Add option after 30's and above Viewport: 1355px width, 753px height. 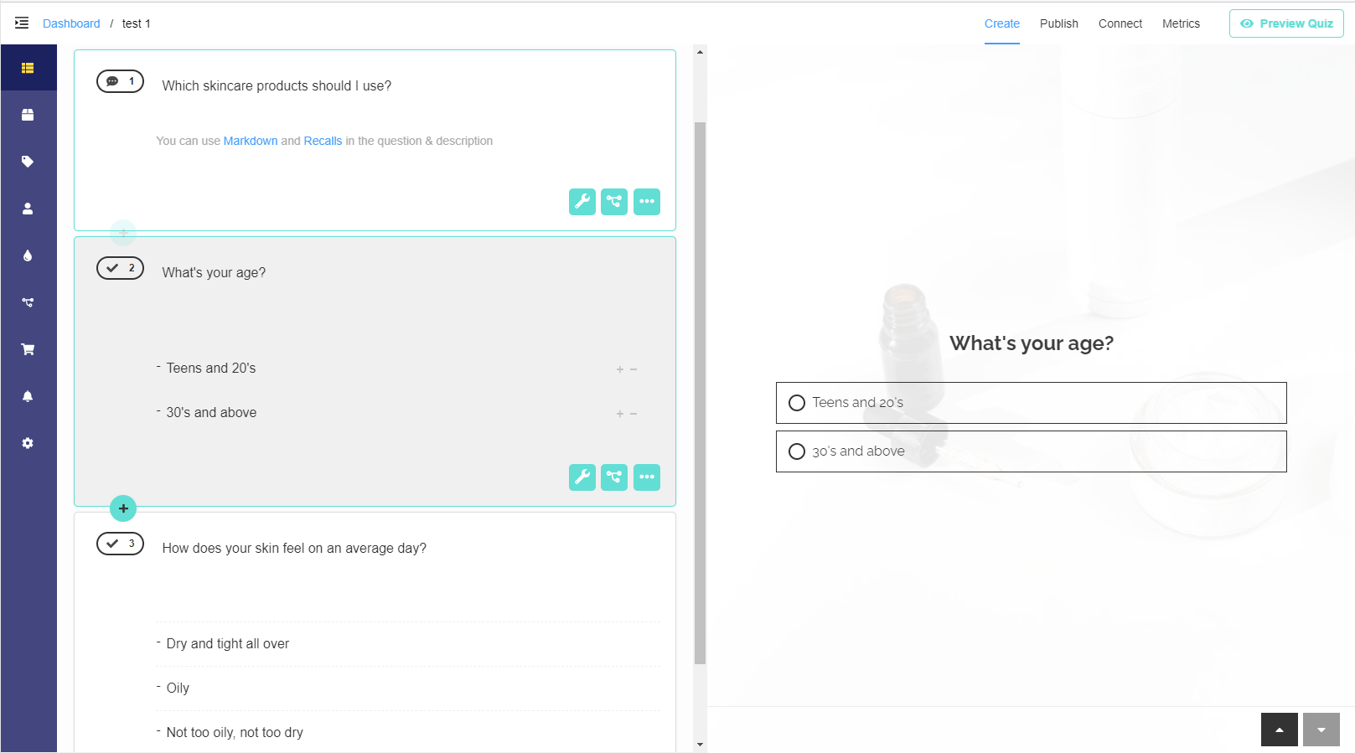pos(620,414)
